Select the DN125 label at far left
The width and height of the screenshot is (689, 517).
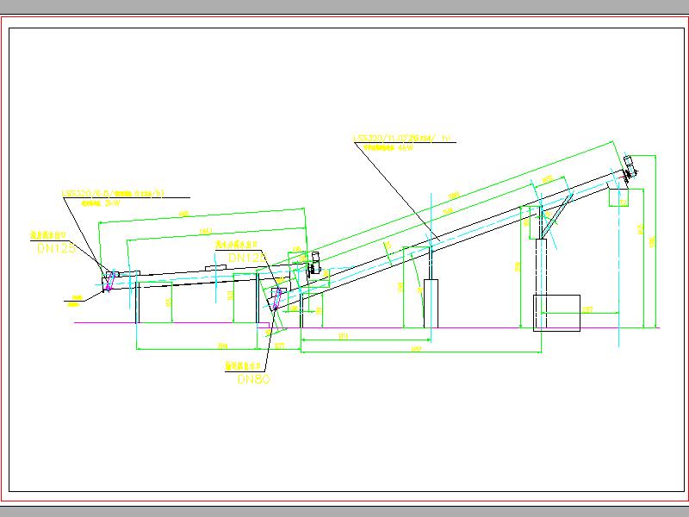tap(53, 247)
